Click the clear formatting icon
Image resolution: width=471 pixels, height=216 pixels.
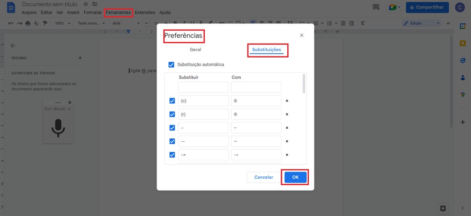[362, 23]
